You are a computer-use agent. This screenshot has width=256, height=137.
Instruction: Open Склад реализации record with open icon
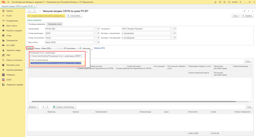point(98,33)
